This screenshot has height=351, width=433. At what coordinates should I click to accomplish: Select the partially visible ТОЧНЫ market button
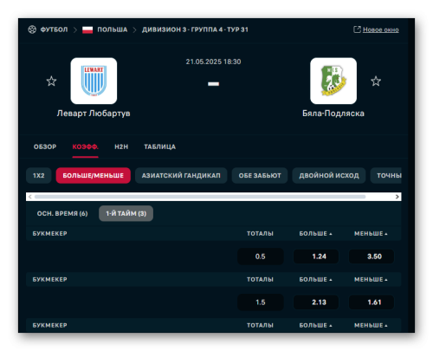click(x=386, y=176)
